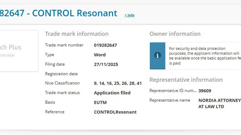Click the Representative information heading
Image resolution: width=241 pixels, height=135 pixels.
coord(186,80)
